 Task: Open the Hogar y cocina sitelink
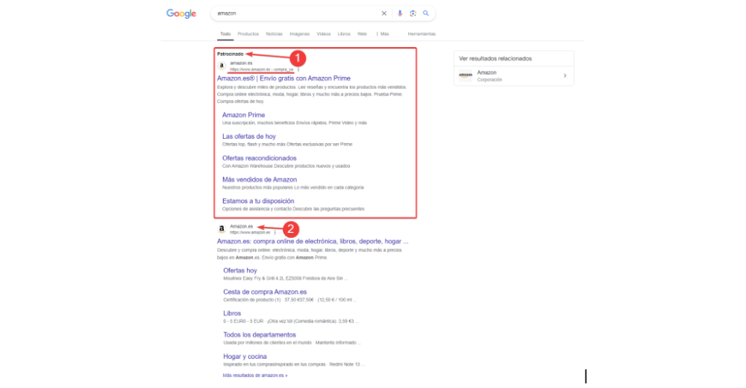(245, 357)
